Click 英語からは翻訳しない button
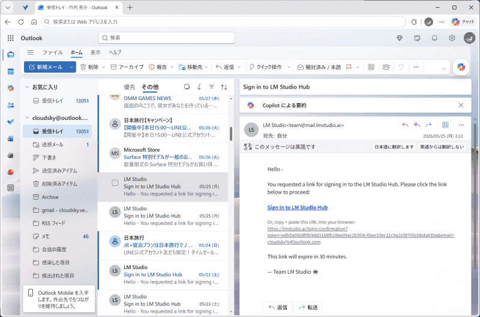480x317 pixels. tap(442, 147)
